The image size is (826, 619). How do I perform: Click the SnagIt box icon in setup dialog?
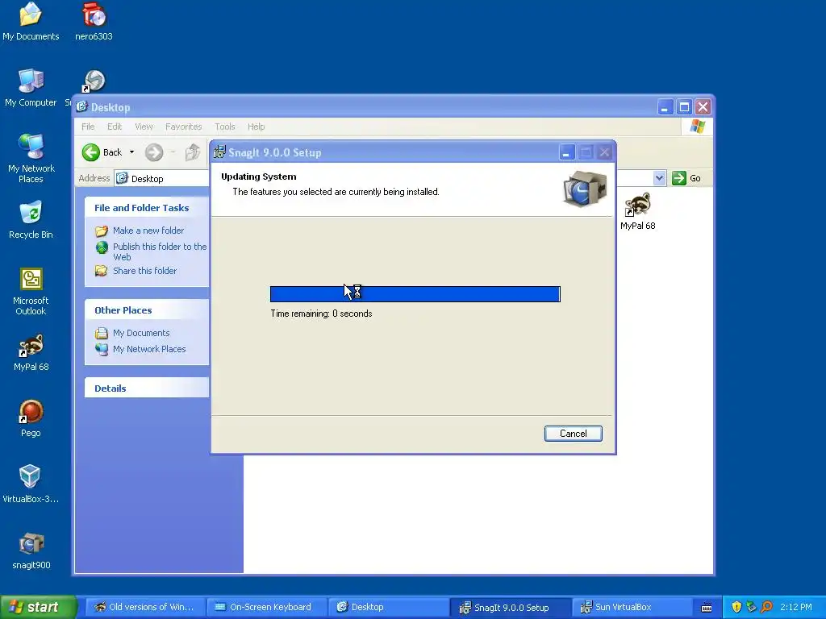point(585,189)
